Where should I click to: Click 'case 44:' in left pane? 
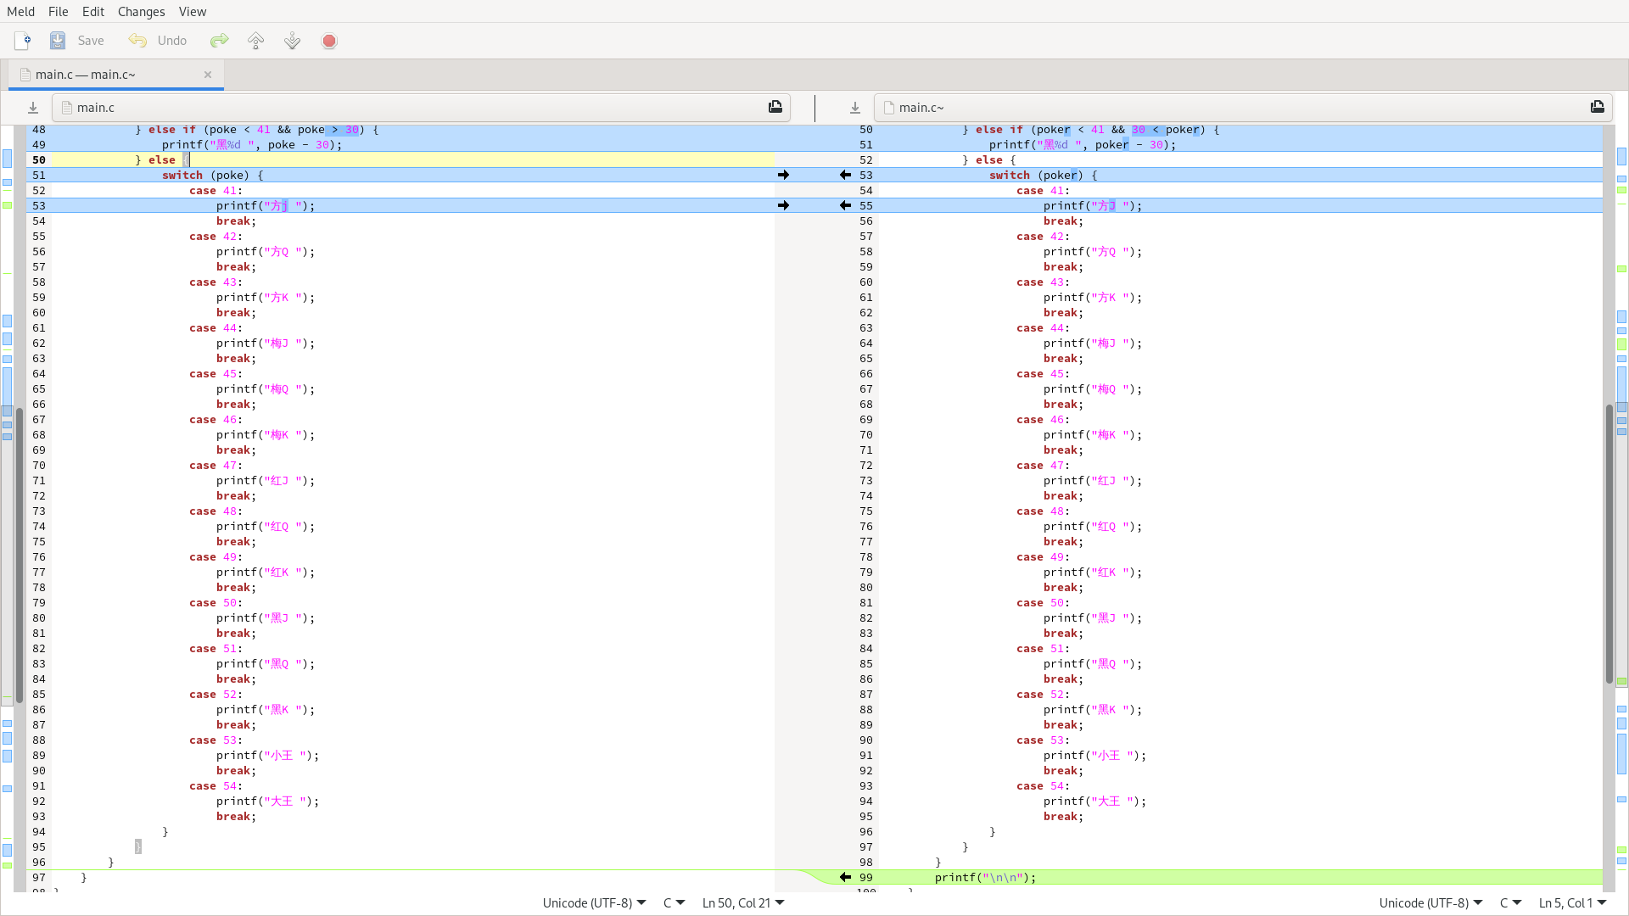216,328
